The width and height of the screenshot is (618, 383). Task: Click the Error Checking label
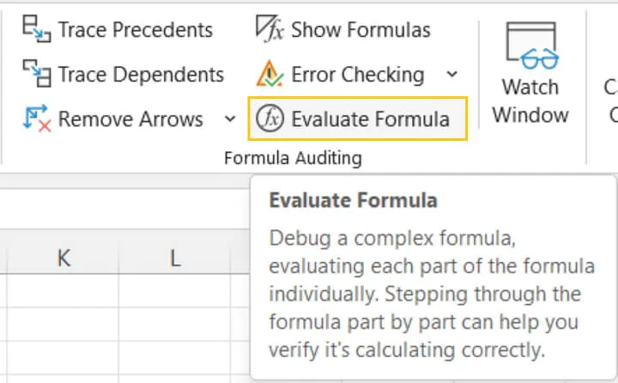tap(358, 74)
